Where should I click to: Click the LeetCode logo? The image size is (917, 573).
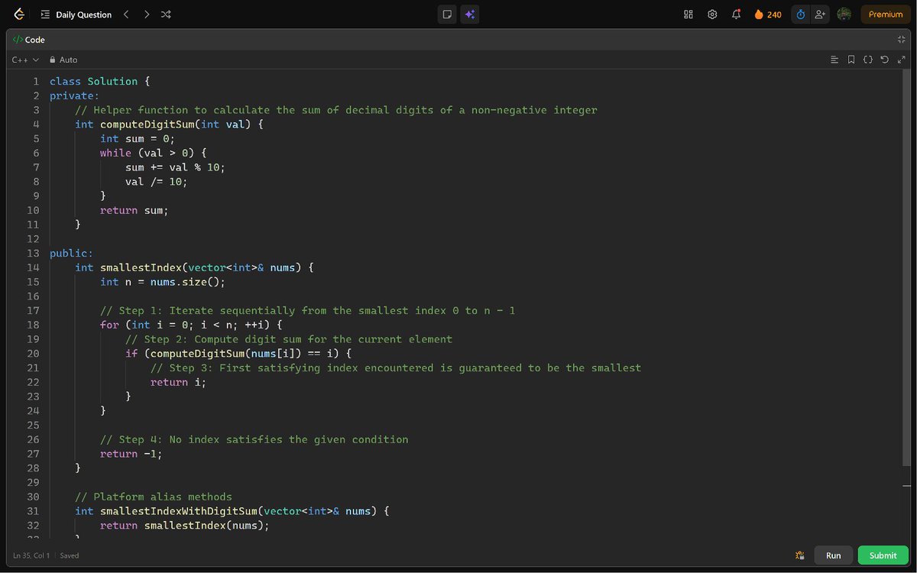(19, 15)
